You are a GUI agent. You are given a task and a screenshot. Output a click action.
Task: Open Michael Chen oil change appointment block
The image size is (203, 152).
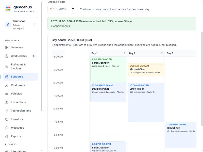point(146,69)
